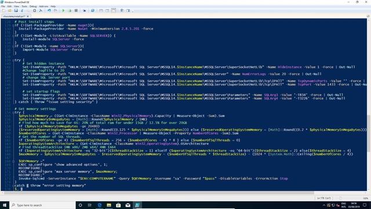This screenshot has width=371, height=209.
Task: Open the Mail app from the taskbar
Action: tap(128, 205)
